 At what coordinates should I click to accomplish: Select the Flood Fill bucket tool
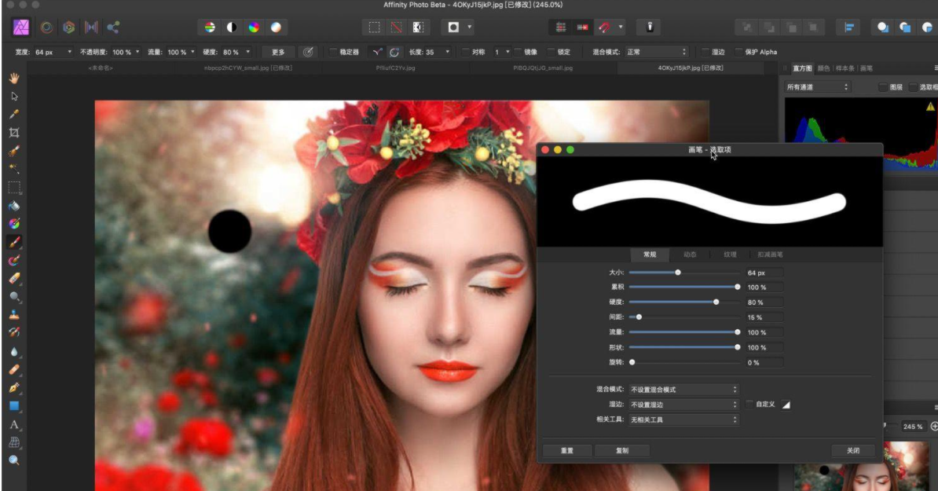pos(14,207)
